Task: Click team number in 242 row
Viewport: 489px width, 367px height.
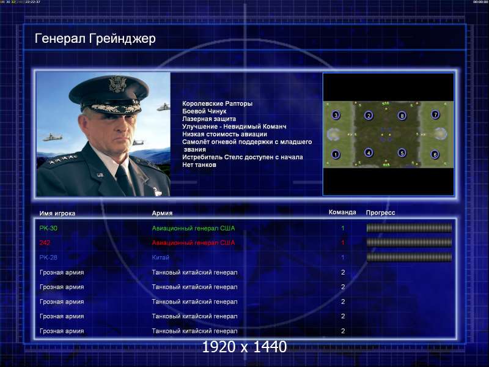Action: click(x=343, y=242)
